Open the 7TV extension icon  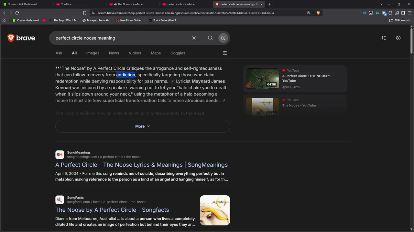click(x=377, y=13)
